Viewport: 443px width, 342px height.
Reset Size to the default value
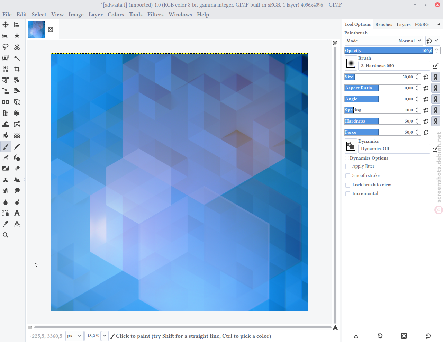point(426,77)
